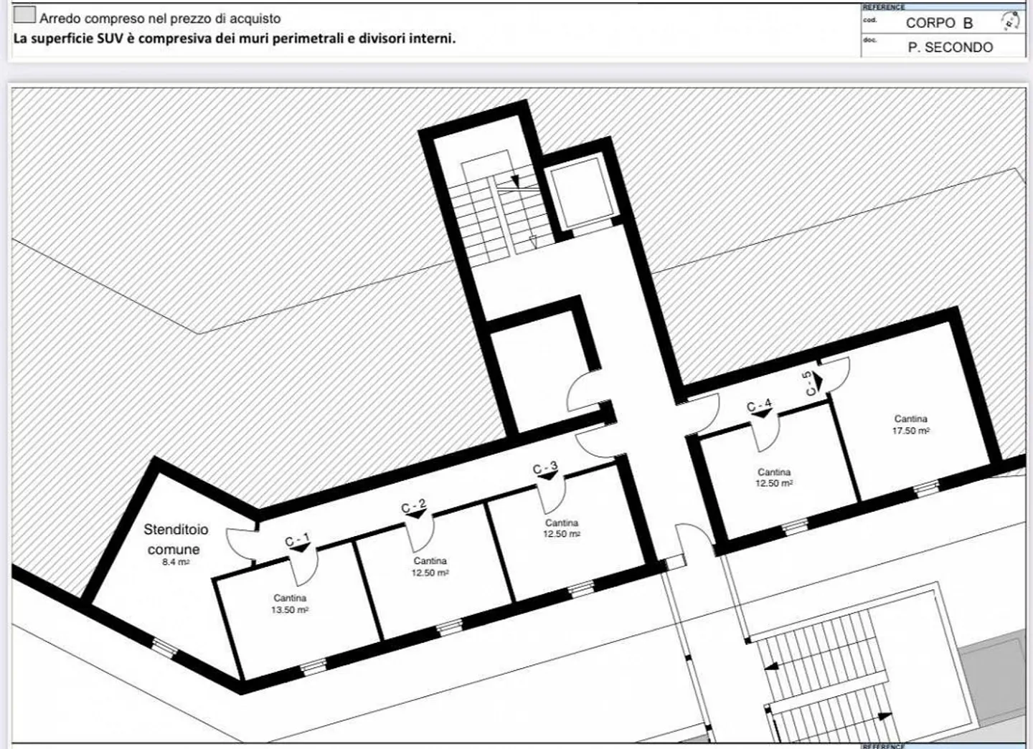Screen dimensions: 1033x749
Task: Select the C-3 door arrow marker
Action: [545, 474]
